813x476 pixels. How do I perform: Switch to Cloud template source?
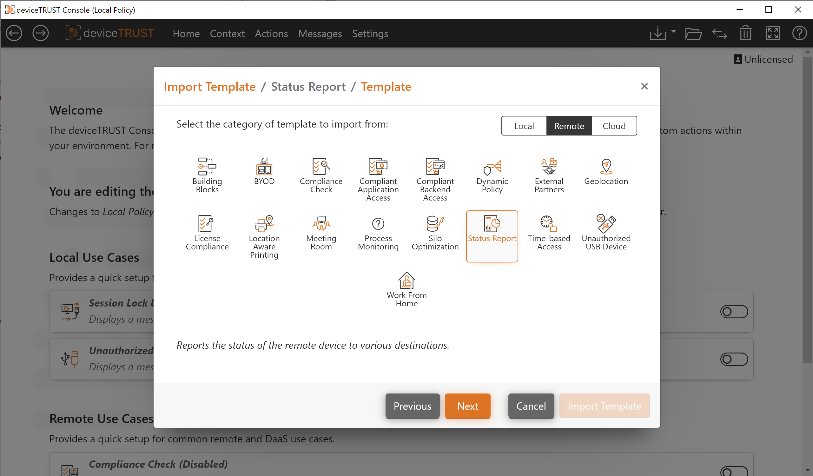tap(614, 126)
